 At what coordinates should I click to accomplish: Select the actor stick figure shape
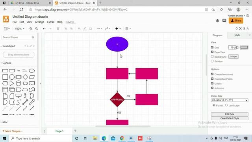25,96
